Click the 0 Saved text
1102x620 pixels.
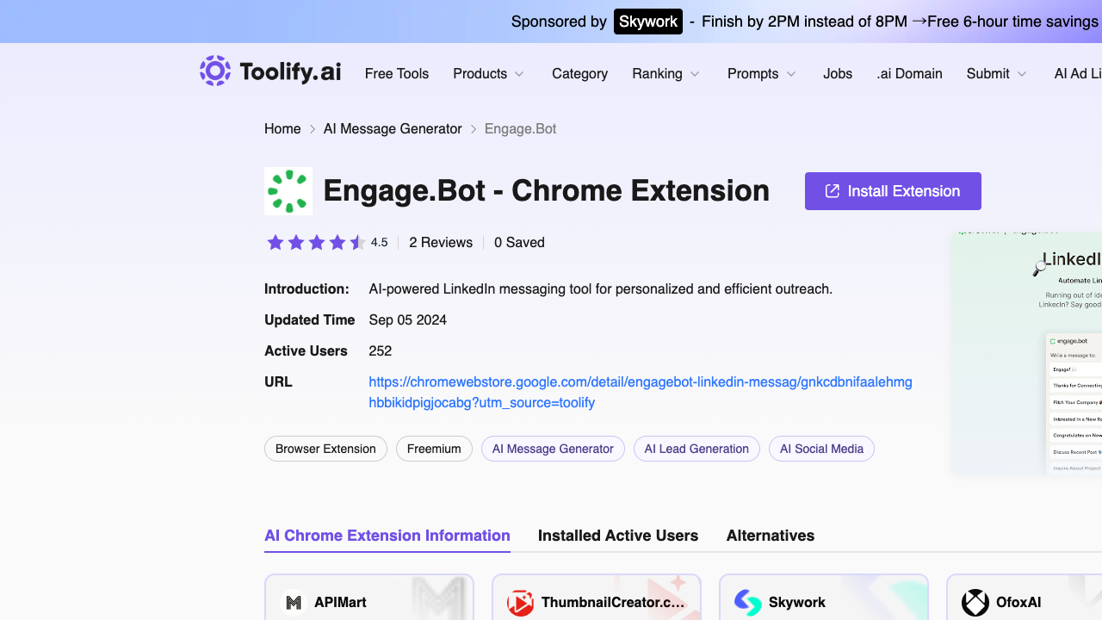(519, 243)
